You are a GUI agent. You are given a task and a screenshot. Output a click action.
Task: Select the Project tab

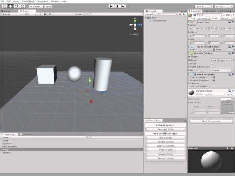click(153, 11)
